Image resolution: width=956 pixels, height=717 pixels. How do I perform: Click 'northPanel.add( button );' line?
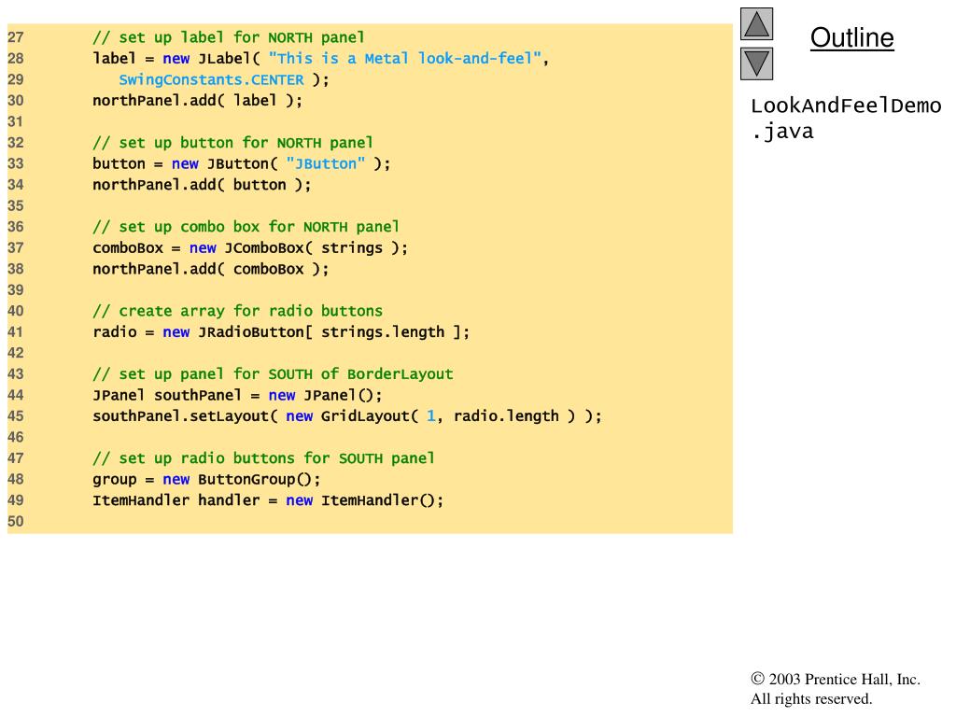tap(202, 185)
